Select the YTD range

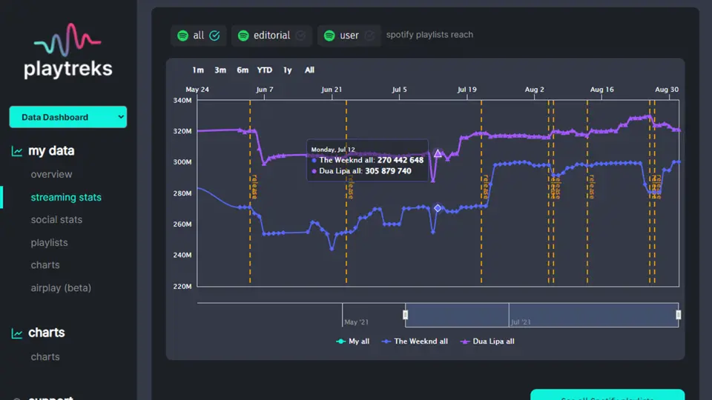click(265, 70)
